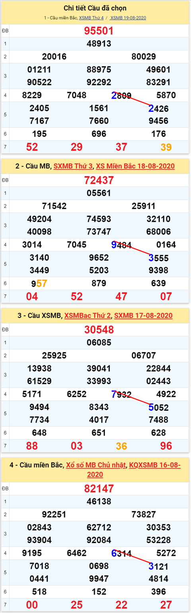
Task: Select special prize number 72437
Action: 99,180
